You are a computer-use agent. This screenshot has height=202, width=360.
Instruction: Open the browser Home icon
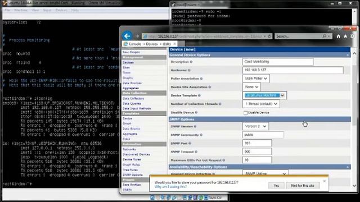coord(339,36)
